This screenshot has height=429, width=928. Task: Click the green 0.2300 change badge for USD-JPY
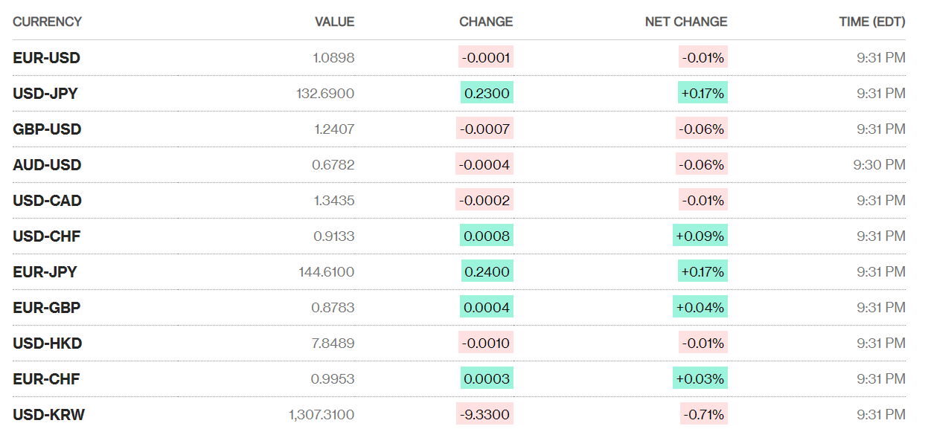click(x=487, y=94)
